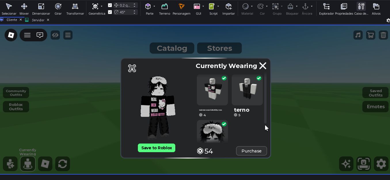Open the Explorador panel
Screen dimensions: 390x180
point(326,9)
